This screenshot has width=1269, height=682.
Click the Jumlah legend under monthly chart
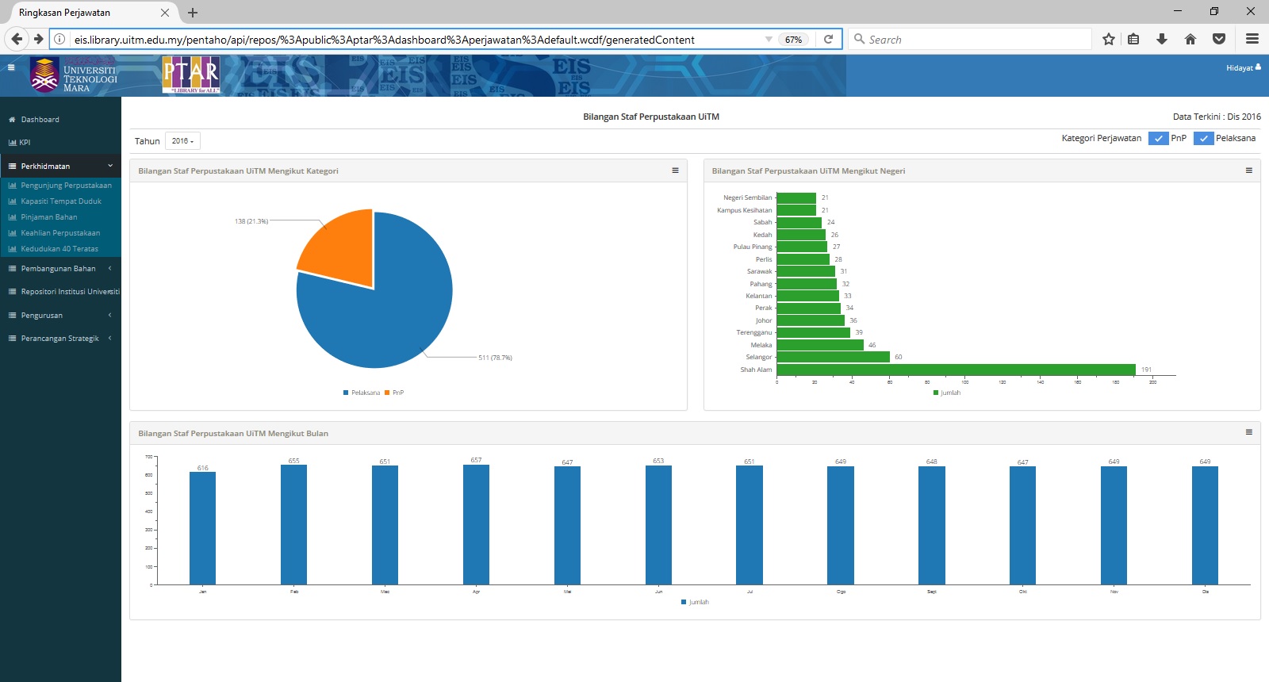(695, 603)
